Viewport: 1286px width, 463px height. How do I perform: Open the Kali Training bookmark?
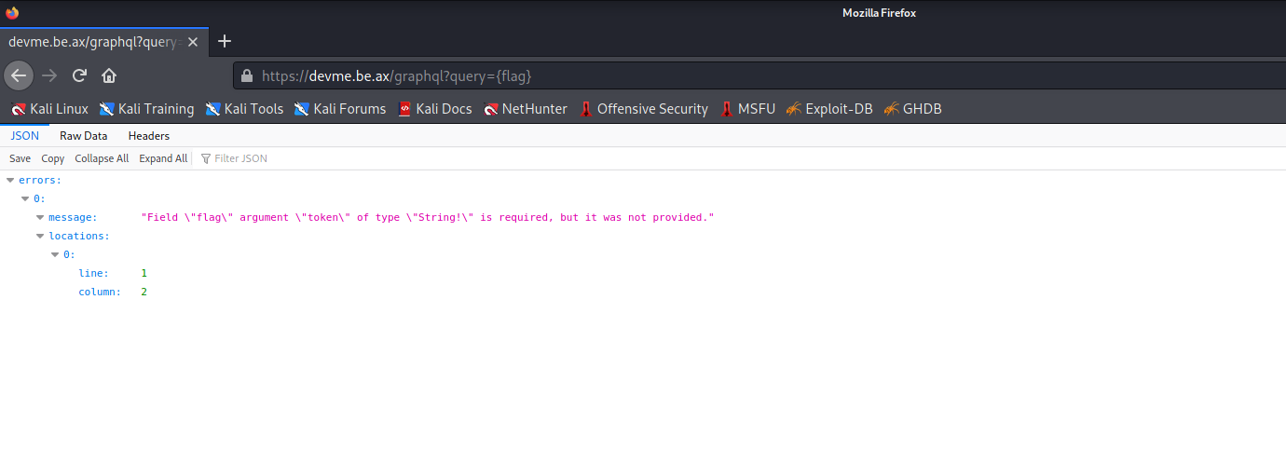(x=146, y=109)
